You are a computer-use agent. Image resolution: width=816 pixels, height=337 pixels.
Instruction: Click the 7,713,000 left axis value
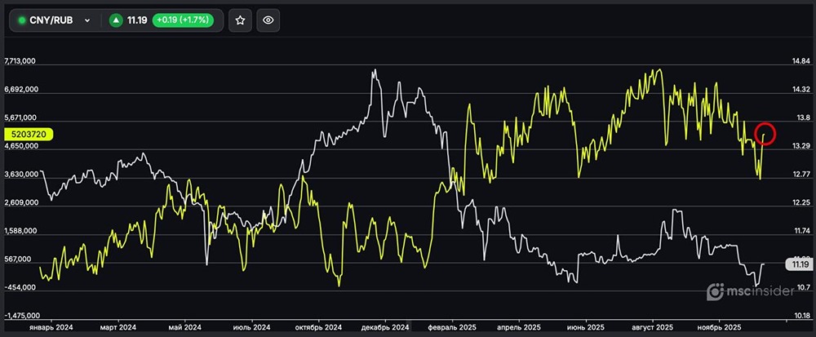coord(20,61)
